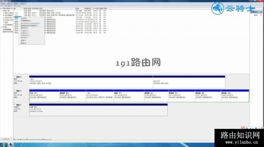264x147 pixels.
Task: Click the 110.92 GB capacity cell
Action: coord(80,13)
